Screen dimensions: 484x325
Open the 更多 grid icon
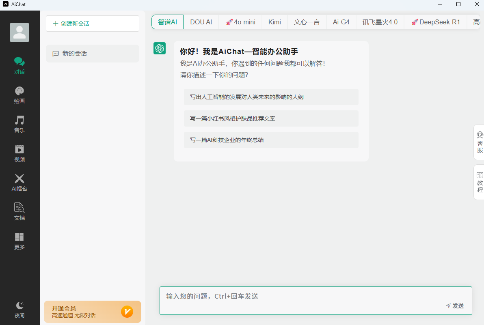[x=19, y=237]
